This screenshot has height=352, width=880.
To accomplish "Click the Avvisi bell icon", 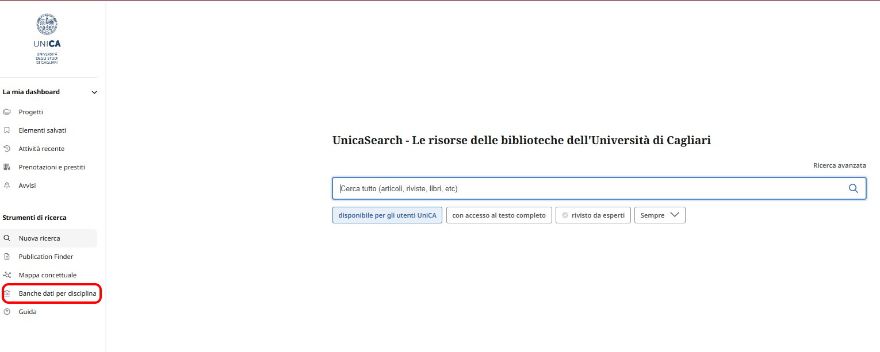I will (x=7, y=185).
